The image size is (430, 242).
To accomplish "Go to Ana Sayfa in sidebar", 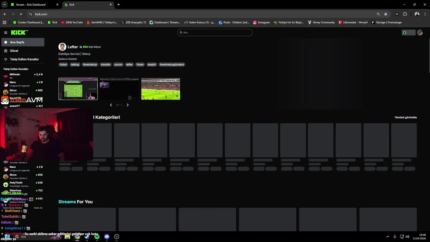I will click(23, 42).
